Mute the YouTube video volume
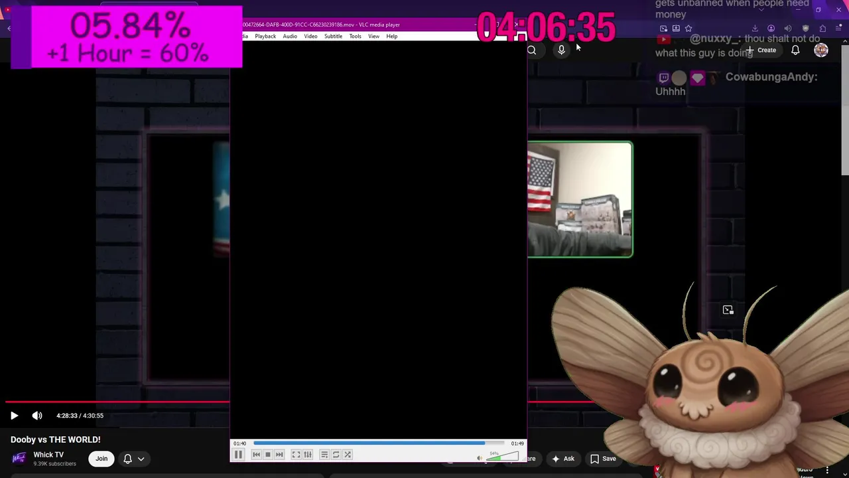849x478 pixels. (37, 416)
